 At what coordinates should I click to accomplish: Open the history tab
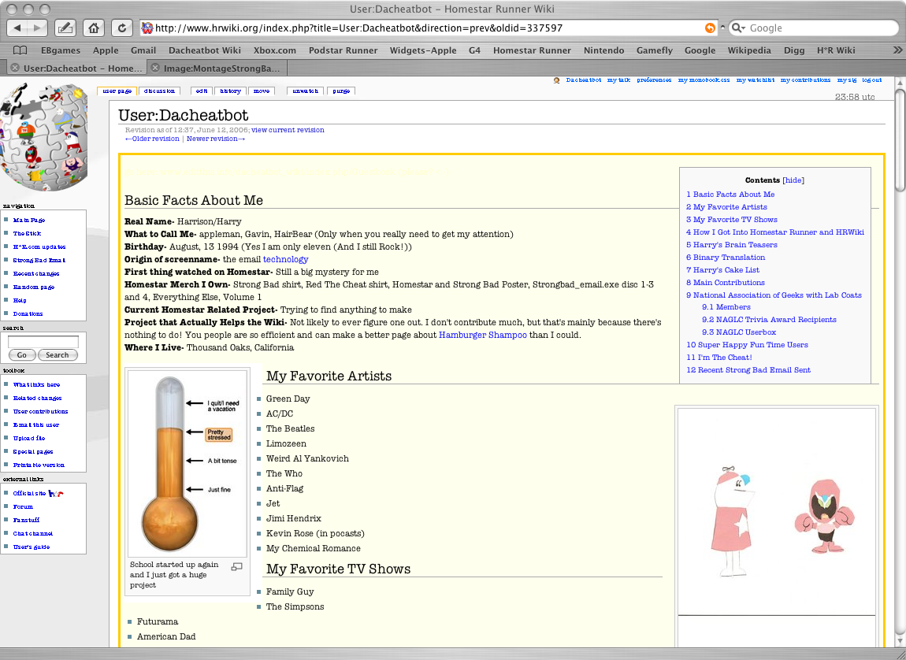pos(231,91)
